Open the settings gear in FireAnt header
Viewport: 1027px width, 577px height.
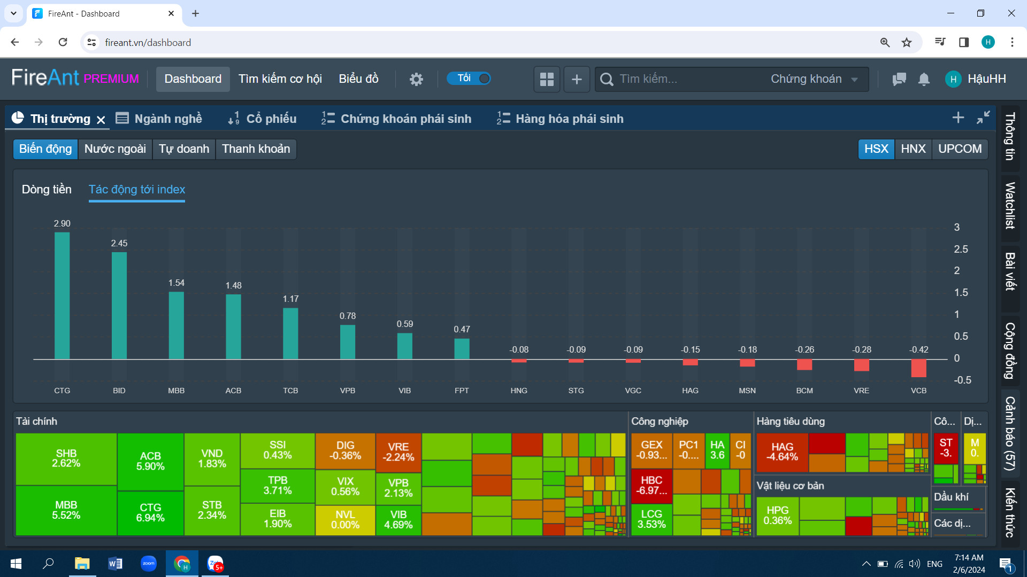click(x=416, y=79)
